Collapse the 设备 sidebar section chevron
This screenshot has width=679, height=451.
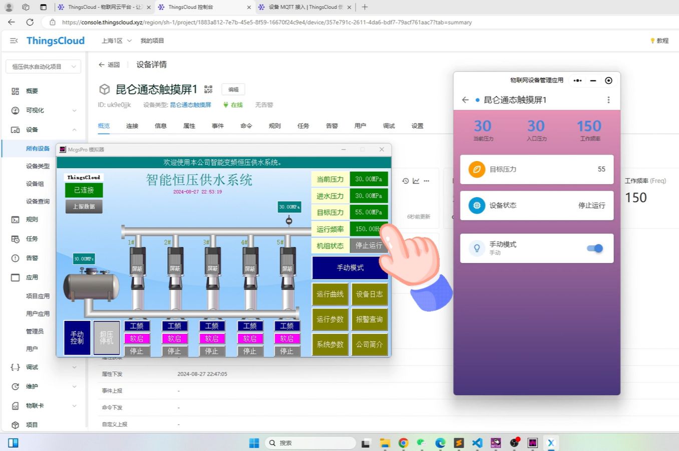click(74, 130)
